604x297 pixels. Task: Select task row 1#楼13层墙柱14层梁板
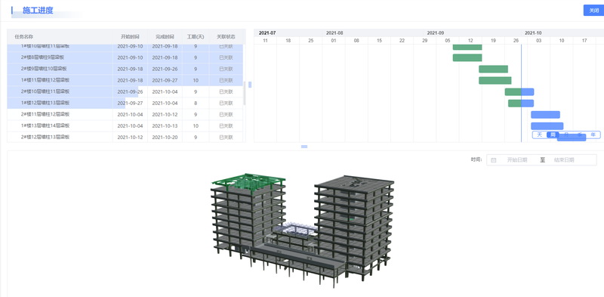pos(125,125)
